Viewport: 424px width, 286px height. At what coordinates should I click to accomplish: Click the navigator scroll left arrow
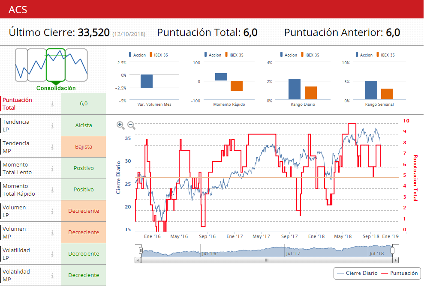click(x=138, y=260)
